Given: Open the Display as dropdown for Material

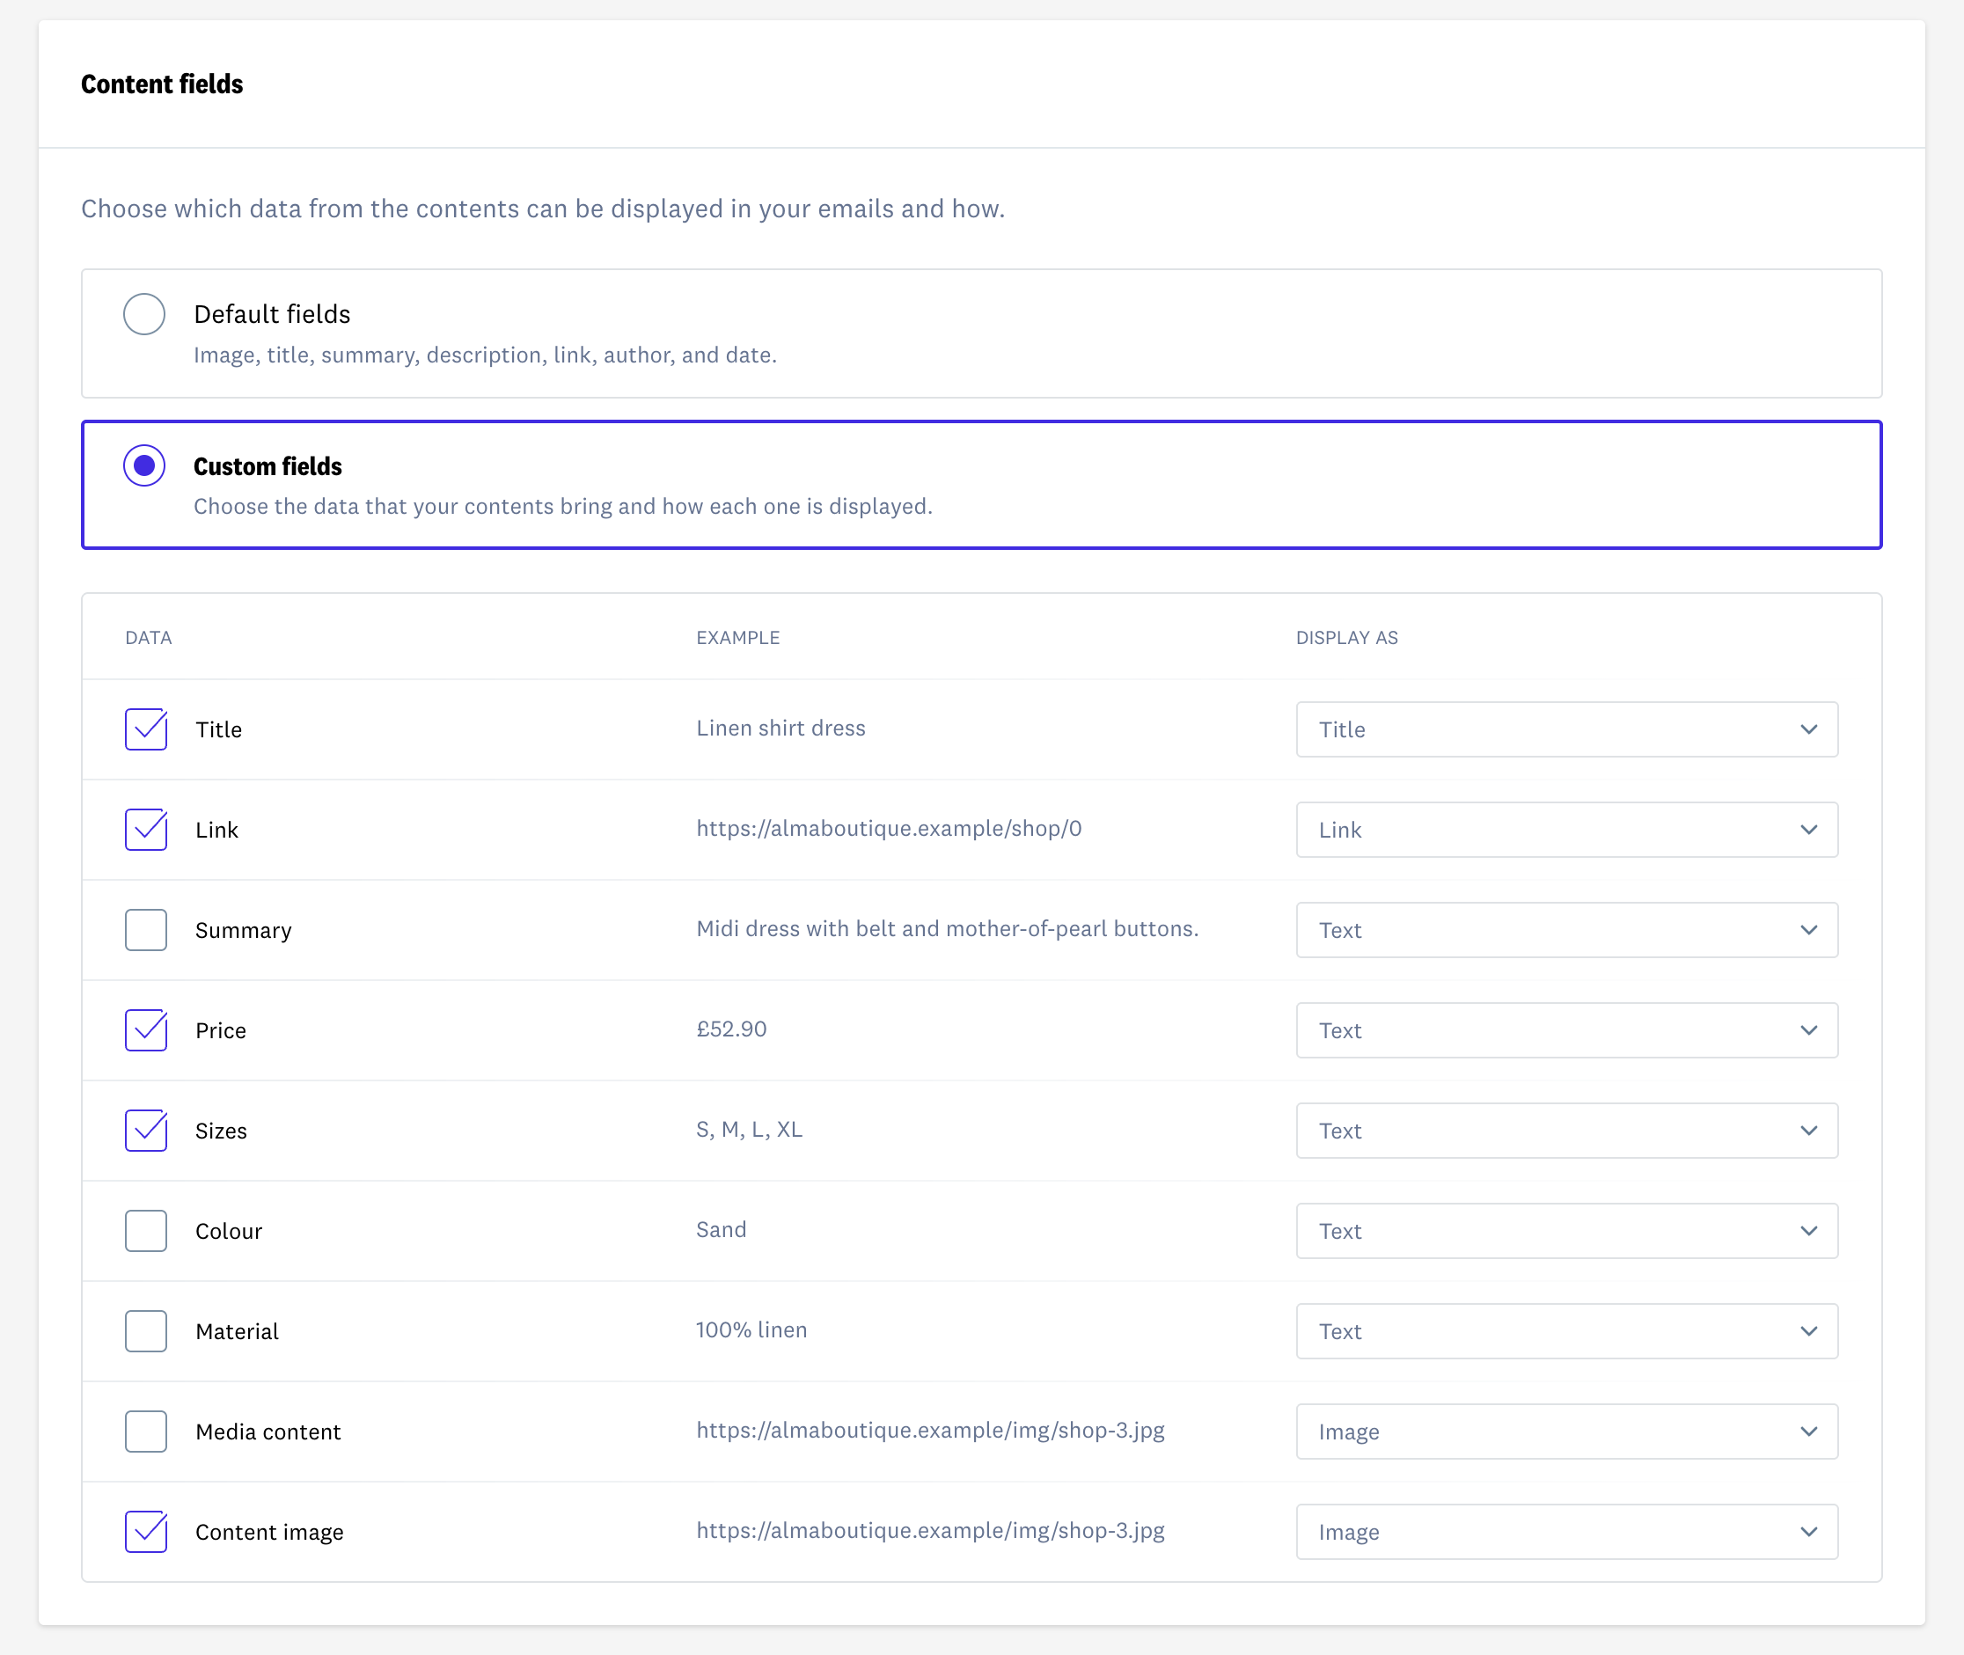Looking at the screenshot, I should [x=1567, y=1332].
